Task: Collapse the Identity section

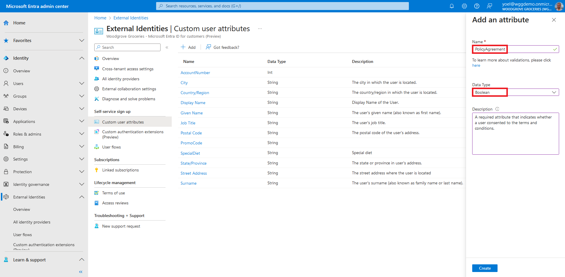Action: (x=82, y=58)
